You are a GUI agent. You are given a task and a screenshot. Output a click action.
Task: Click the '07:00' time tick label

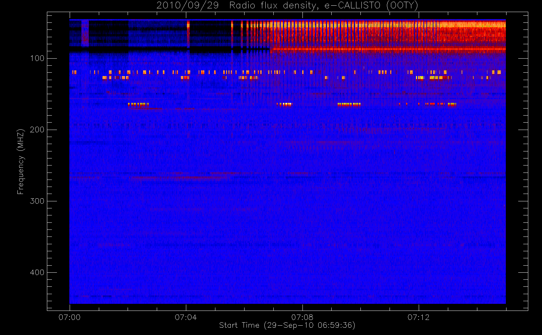(70, 317)
